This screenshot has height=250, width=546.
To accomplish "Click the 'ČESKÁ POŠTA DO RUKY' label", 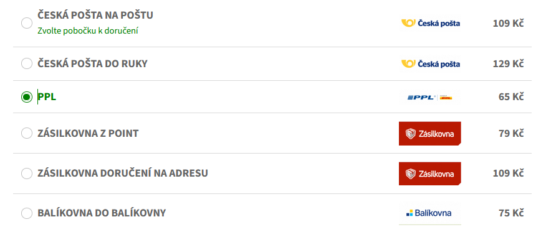I will tap(92, 63).
